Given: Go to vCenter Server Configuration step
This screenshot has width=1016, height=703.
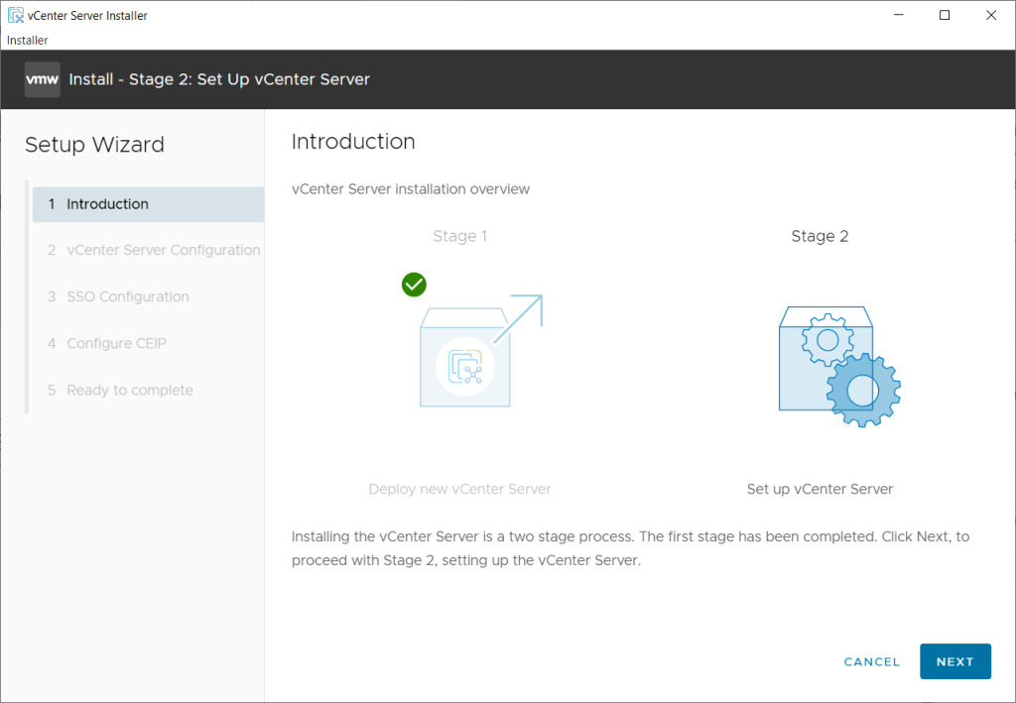Looking at the screenshot, I should coord(163,250).
